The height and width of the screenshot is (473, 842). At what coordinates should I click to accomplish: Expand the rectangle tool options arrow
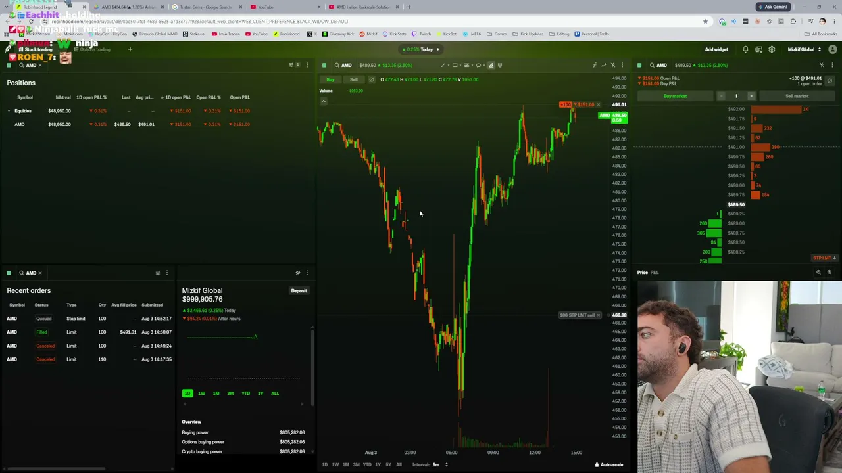(x=460, y=65)
